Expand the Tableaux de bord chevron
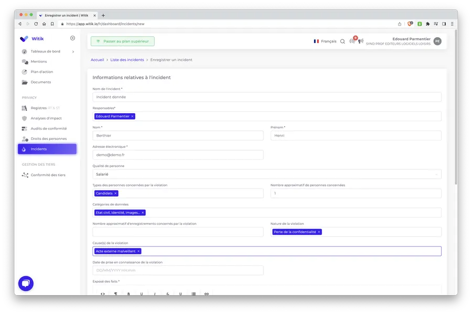Image resolution: width=472 pixels, height=314 pixels. [x=73, y=52]
